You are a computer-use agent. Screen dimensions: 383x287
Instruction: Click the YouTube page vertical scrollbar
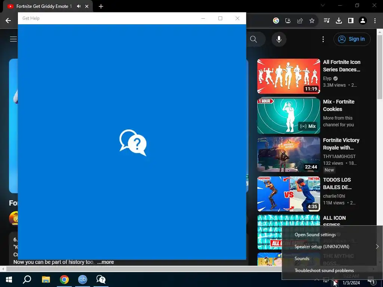click(x=380, y=67)
